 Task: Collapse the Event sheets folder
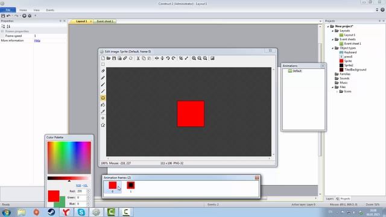pyautogui.click(x=332, y=39)
